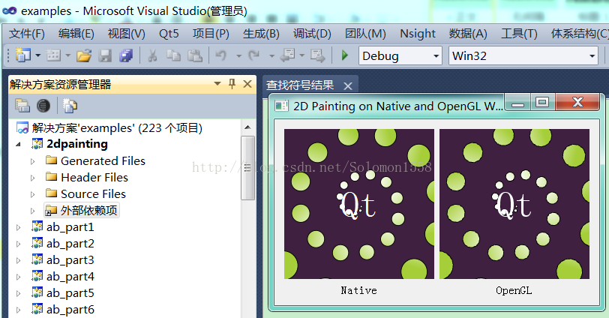The image size is (609, 318).
Task: Click the Add New Item toolbar icon
Action: point(53,55)
